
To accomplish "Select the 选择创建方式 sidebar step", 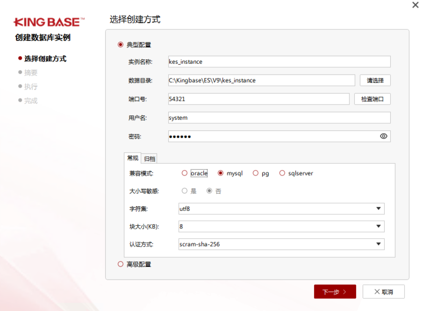I will pyautogui.click(x=45, y=58).
